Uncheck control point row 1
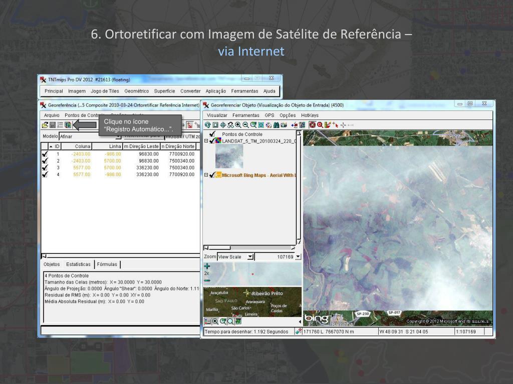Viewport: 513px width, 384px height. click(x=45, y=154)
